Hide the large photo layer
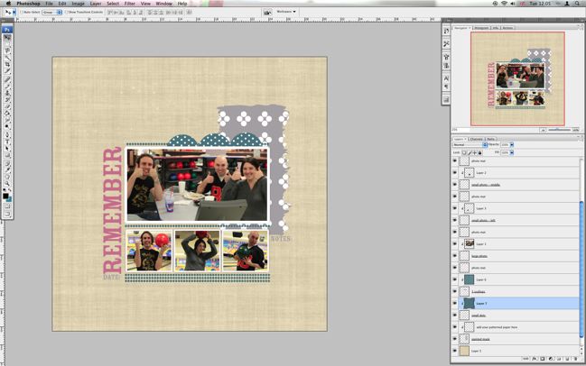Image resolution: width=586 pixels, height=366 pixels. (x=455, y=256)
